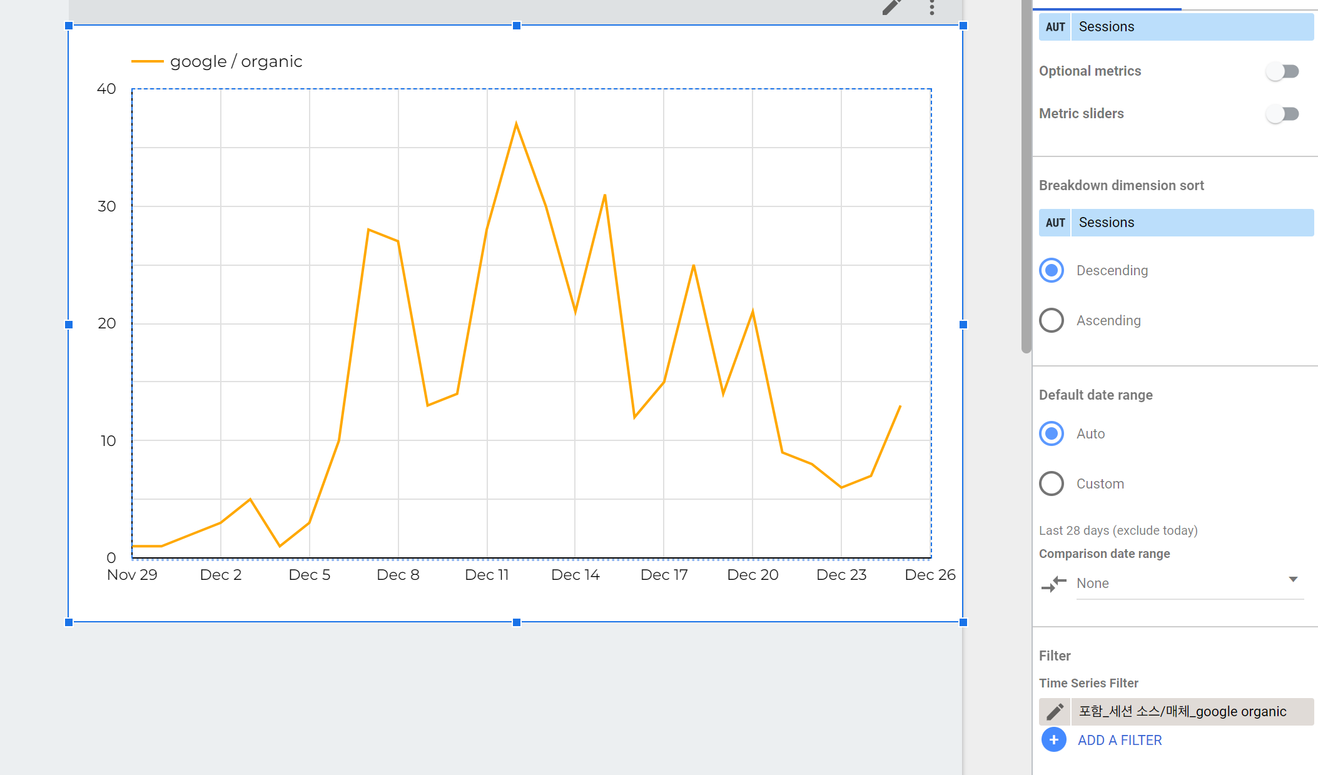Choose the Custom default date range
1318x775 pixels.
tap(1052, 484)
